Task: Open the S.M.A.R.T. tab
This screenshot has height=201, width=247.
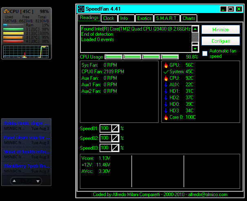Action: 167,18
